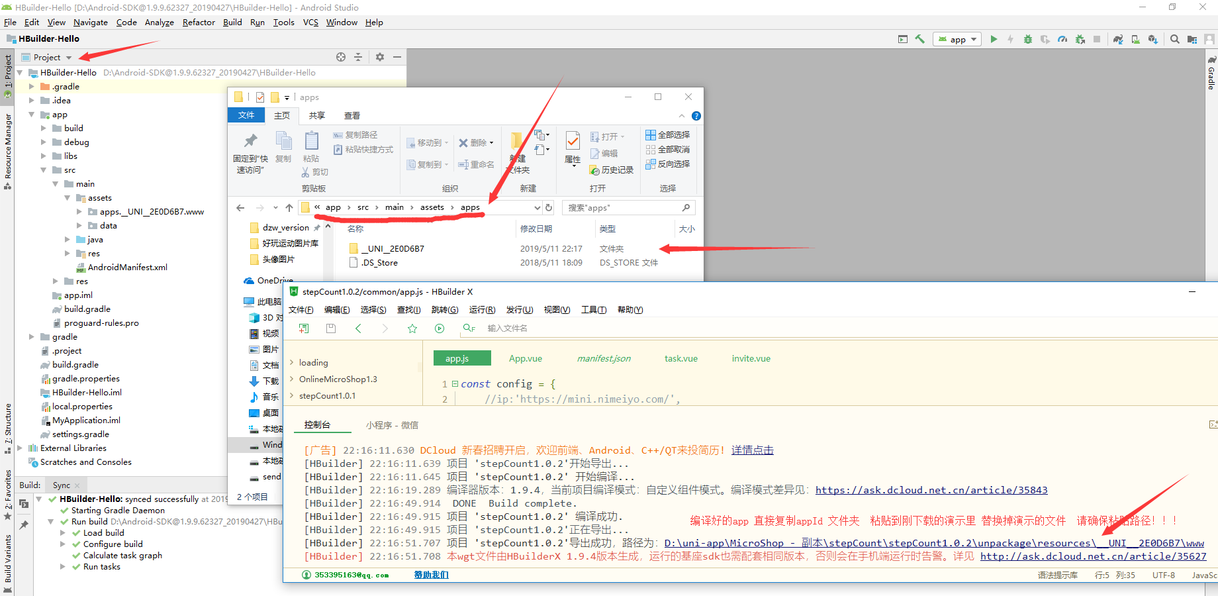Run the app with green play icon

[994, 39]
